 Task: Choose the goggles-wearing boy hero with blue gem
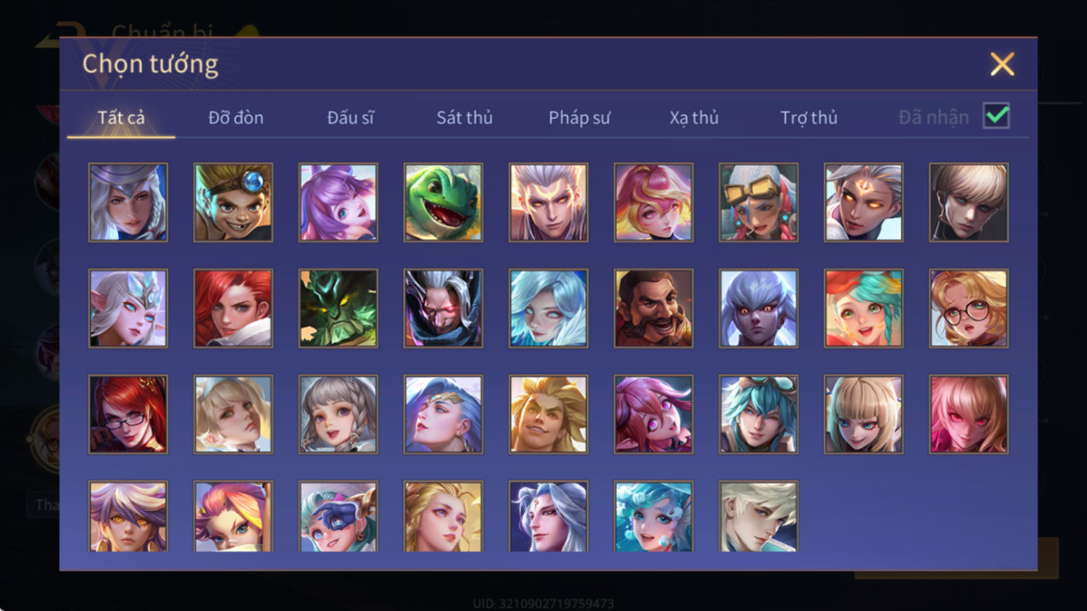coord(233,202)
